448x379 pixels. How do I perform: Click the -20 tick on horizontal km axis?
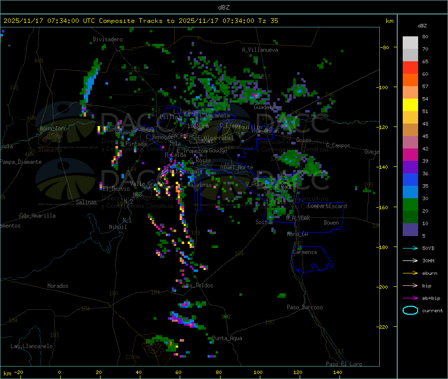coord(19,372)
